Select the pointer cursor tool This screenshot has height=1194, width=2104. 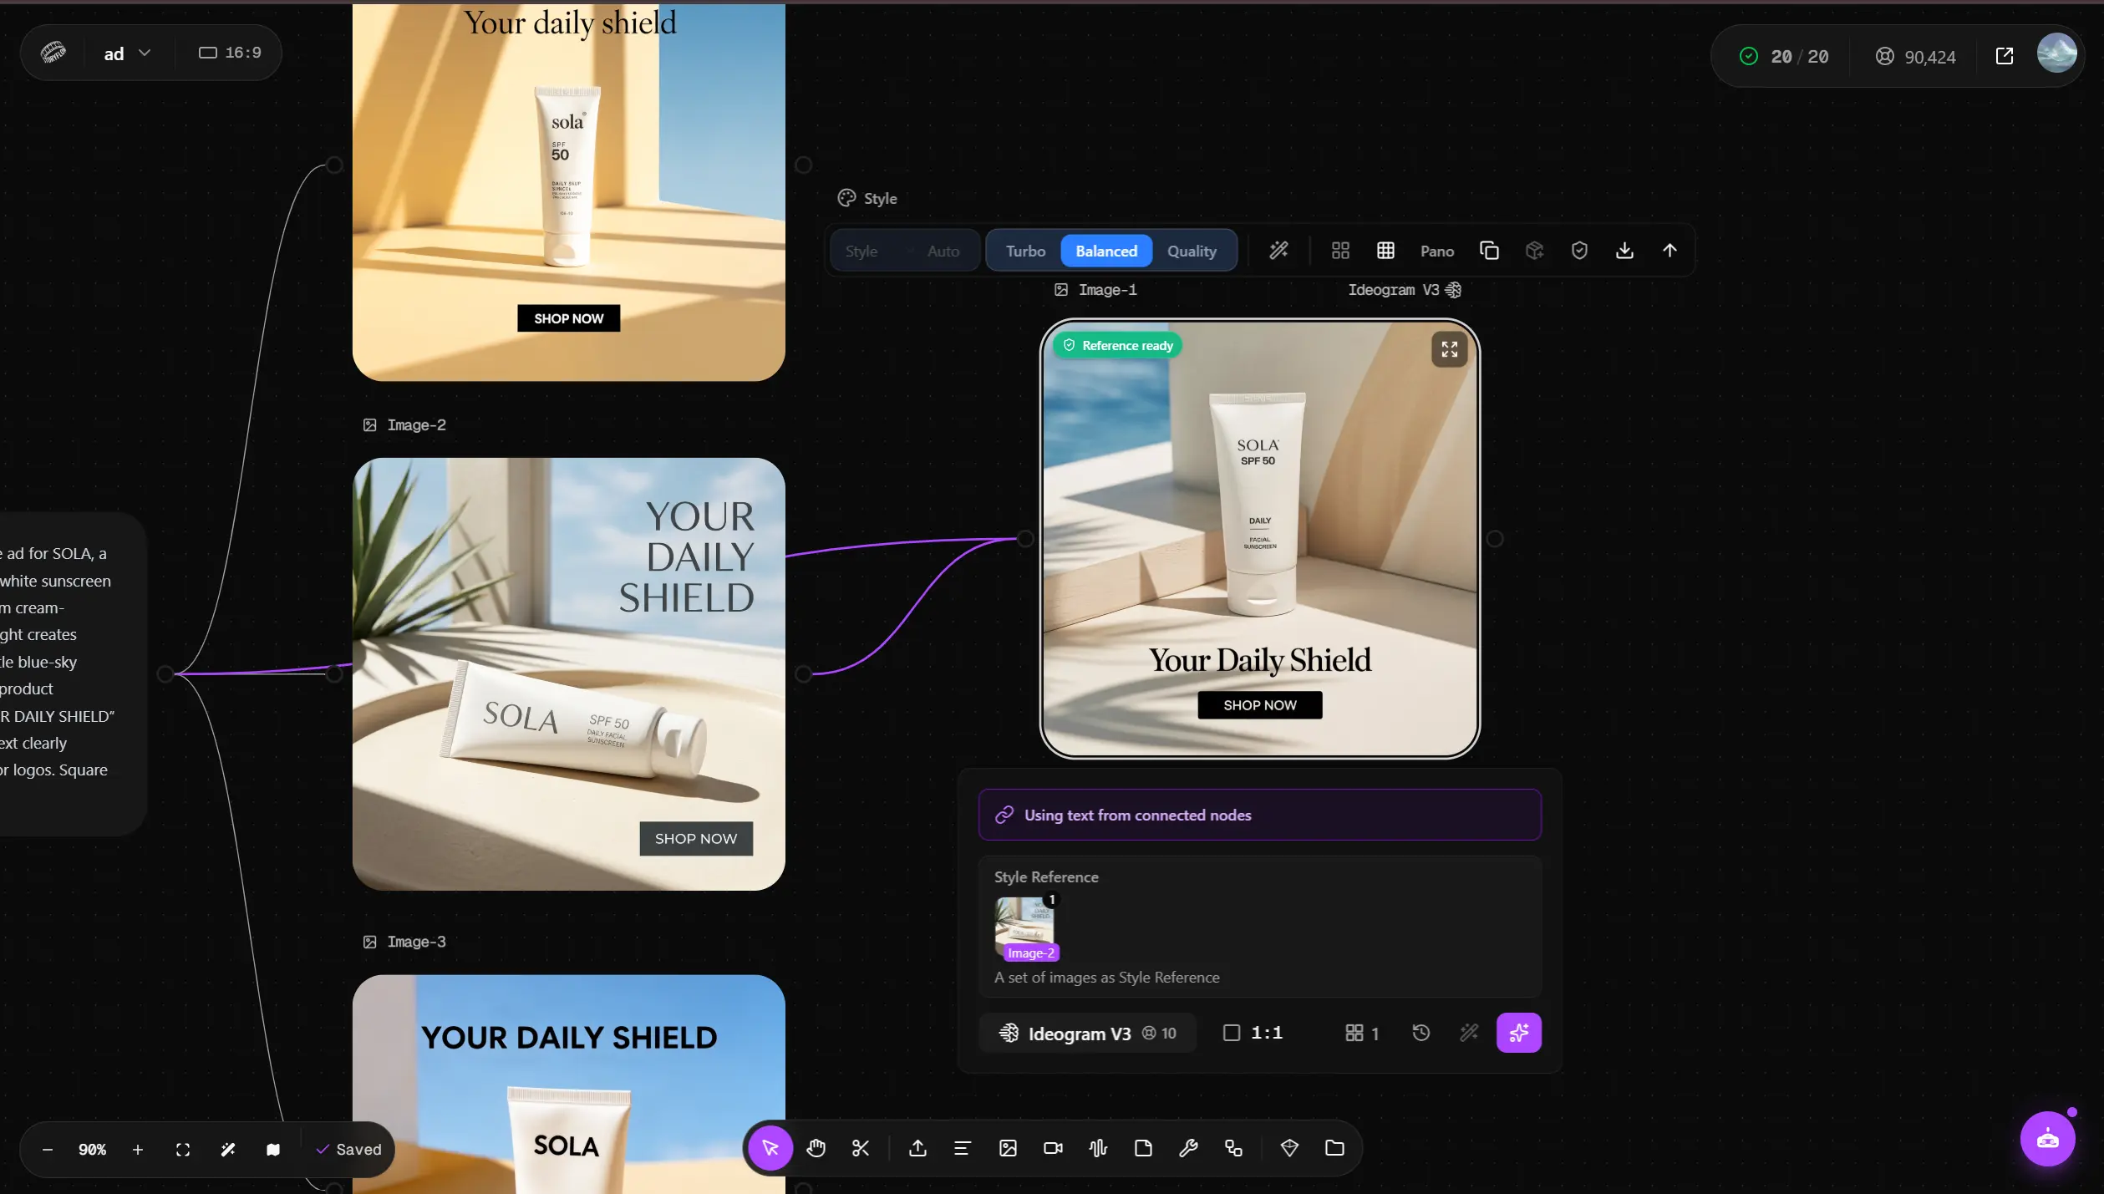[x=770, y=1148]
